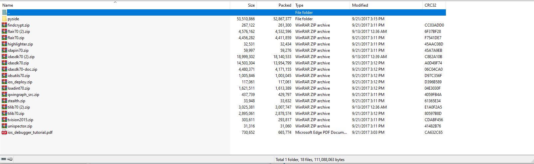Select the file name flair70 (2).zip
534x164 pixels.
[x=19, y=32]
